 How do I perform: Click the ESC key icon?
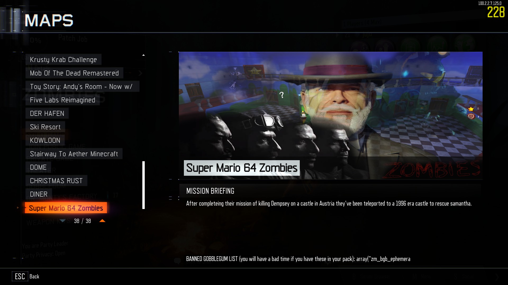20,276
